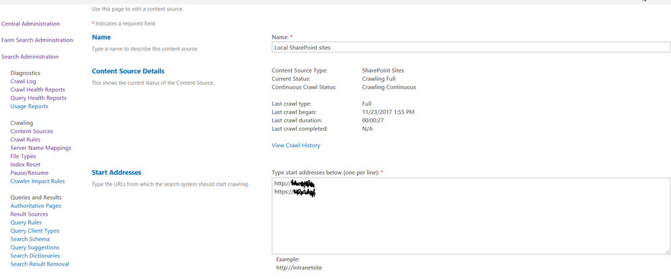
Task: Select the Name section heading
Action: tap(101, 37)
